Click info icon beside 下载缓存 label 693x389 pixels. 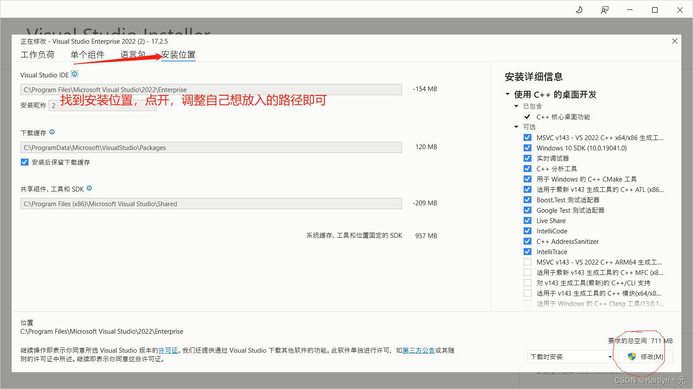pyautogui.click(x=52, y=132)
